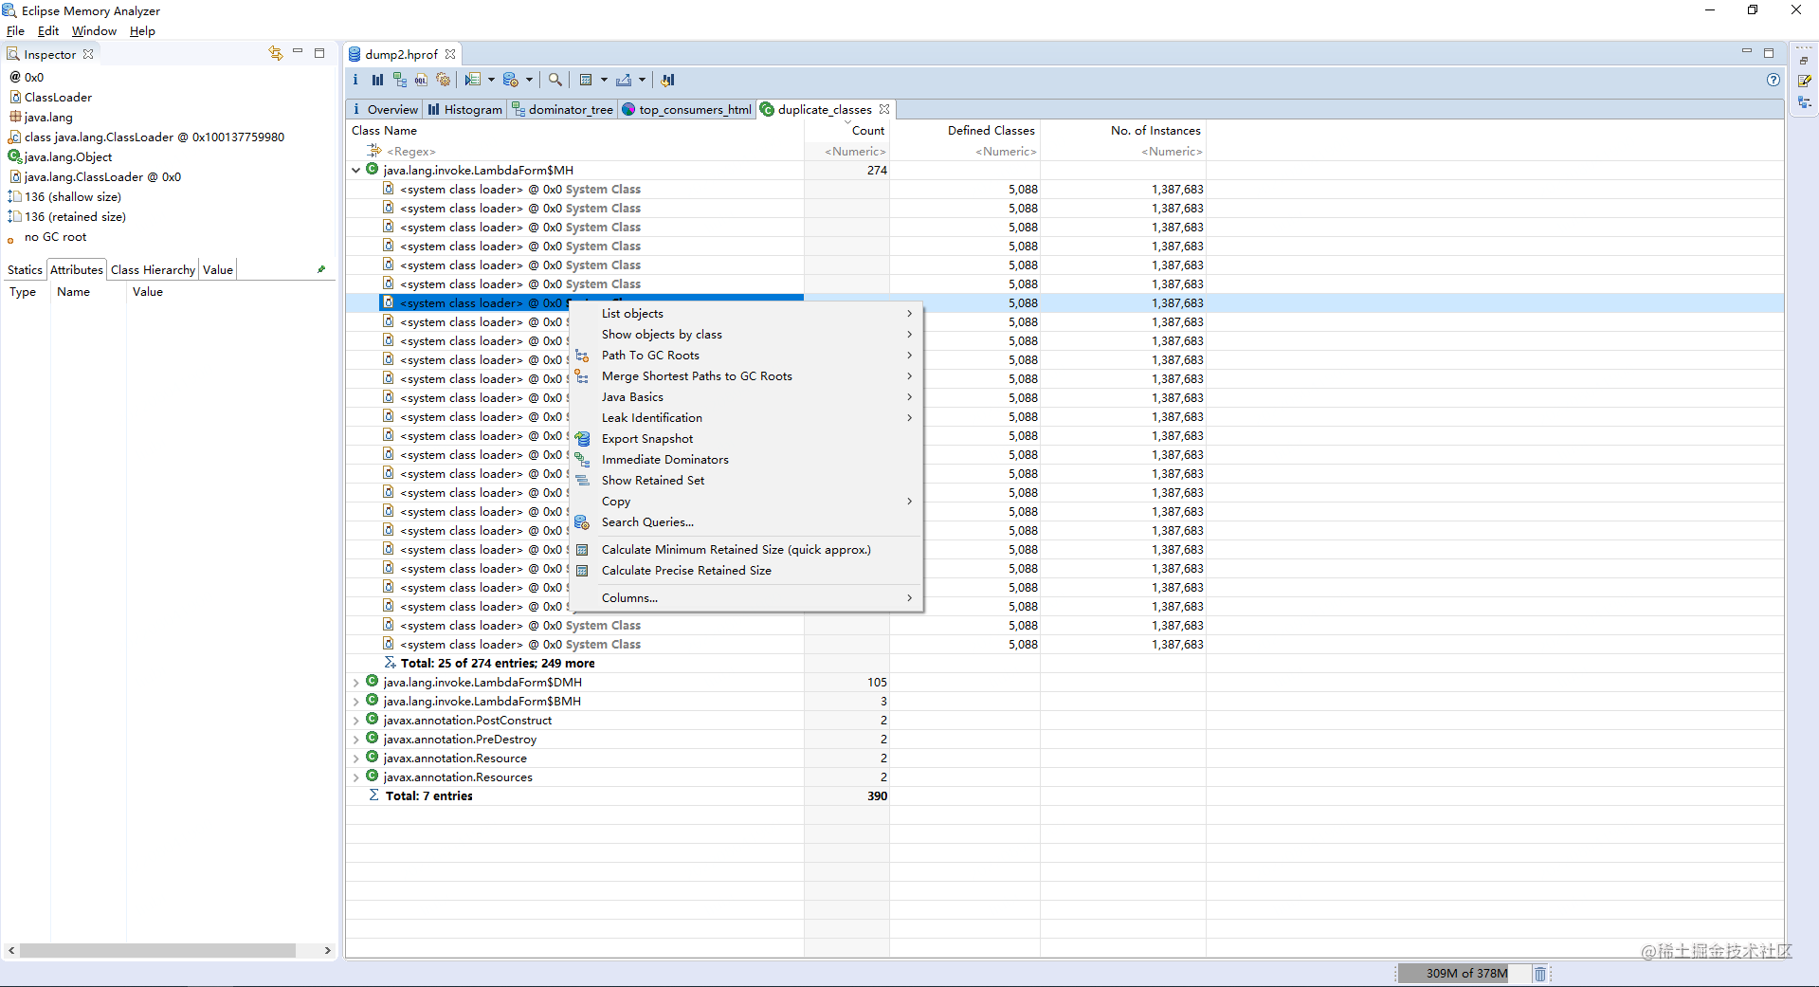The height and width of the screenshot is (987, 1819).
Task: Select Immediate Dominators menu entry
Action: click(746, 460)
